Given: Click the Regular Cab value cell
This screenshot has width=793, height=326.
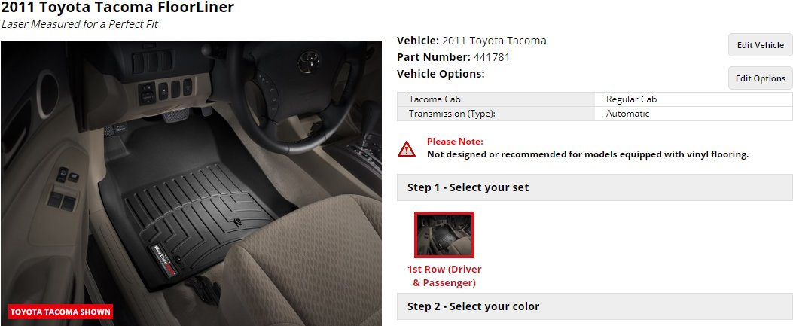Looking at the screenshot, I should 631,99.
